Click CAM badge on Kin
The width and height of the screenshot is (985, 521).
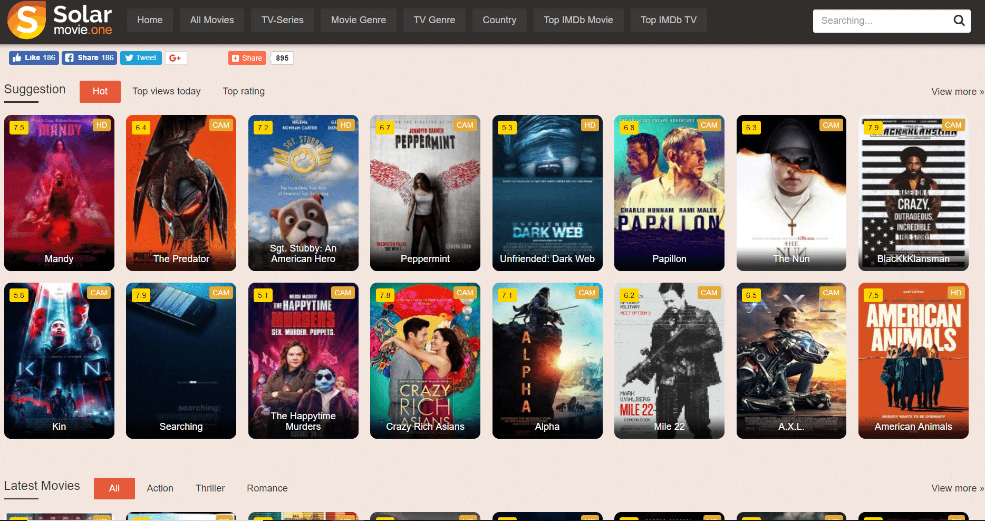(99, 293)
